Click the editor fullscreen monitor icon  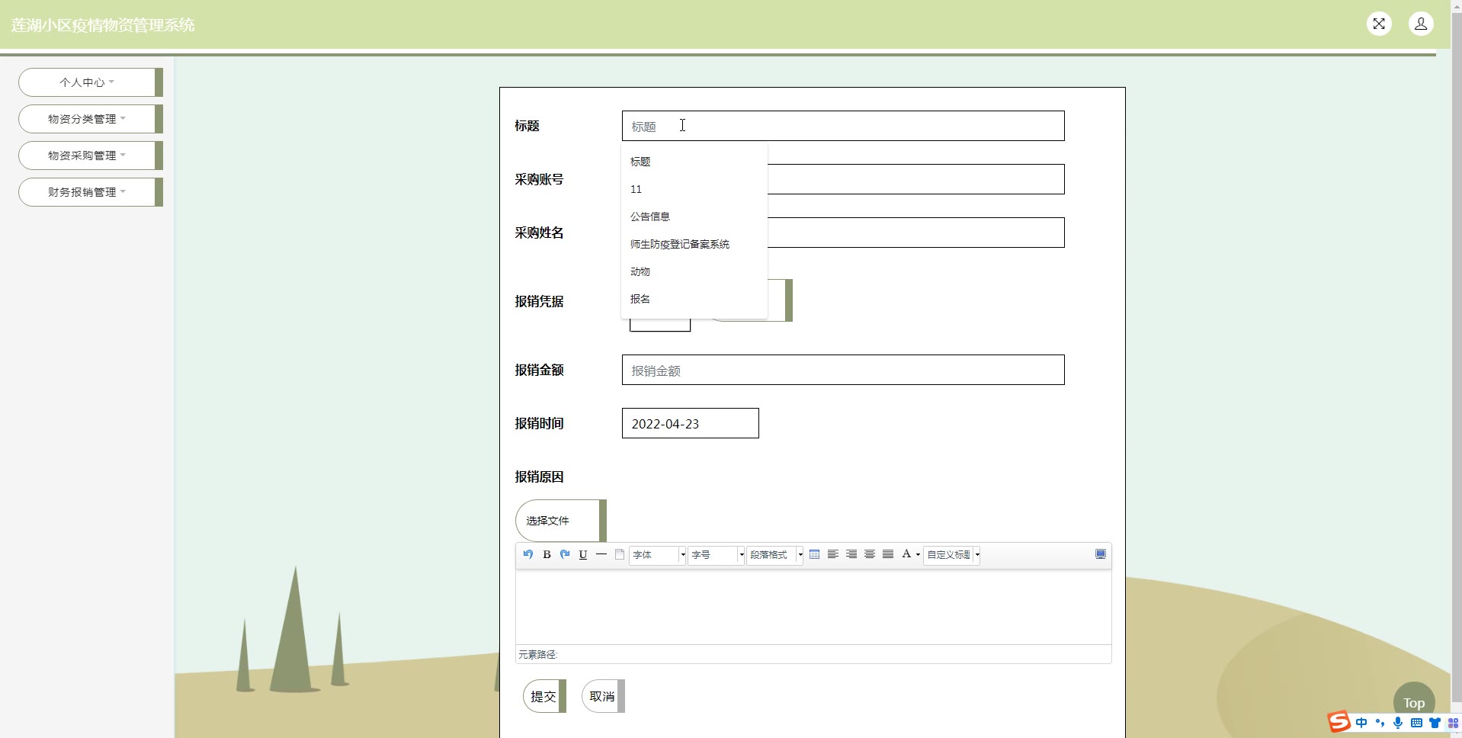[1101, 554]
